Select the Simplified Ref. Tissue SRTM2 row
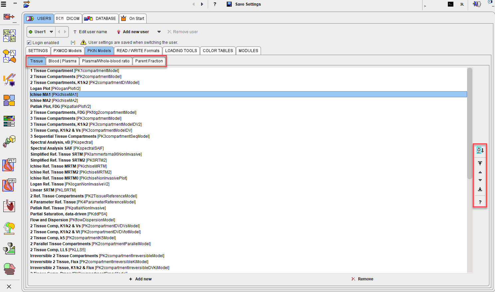Viewport: 495px width, 292px height. click(248, 160)
